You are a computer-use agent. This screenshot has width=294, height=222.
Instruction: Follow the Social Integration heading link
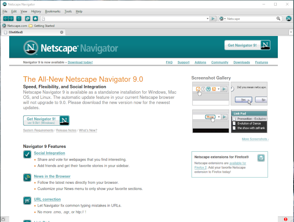pos(49,153)
